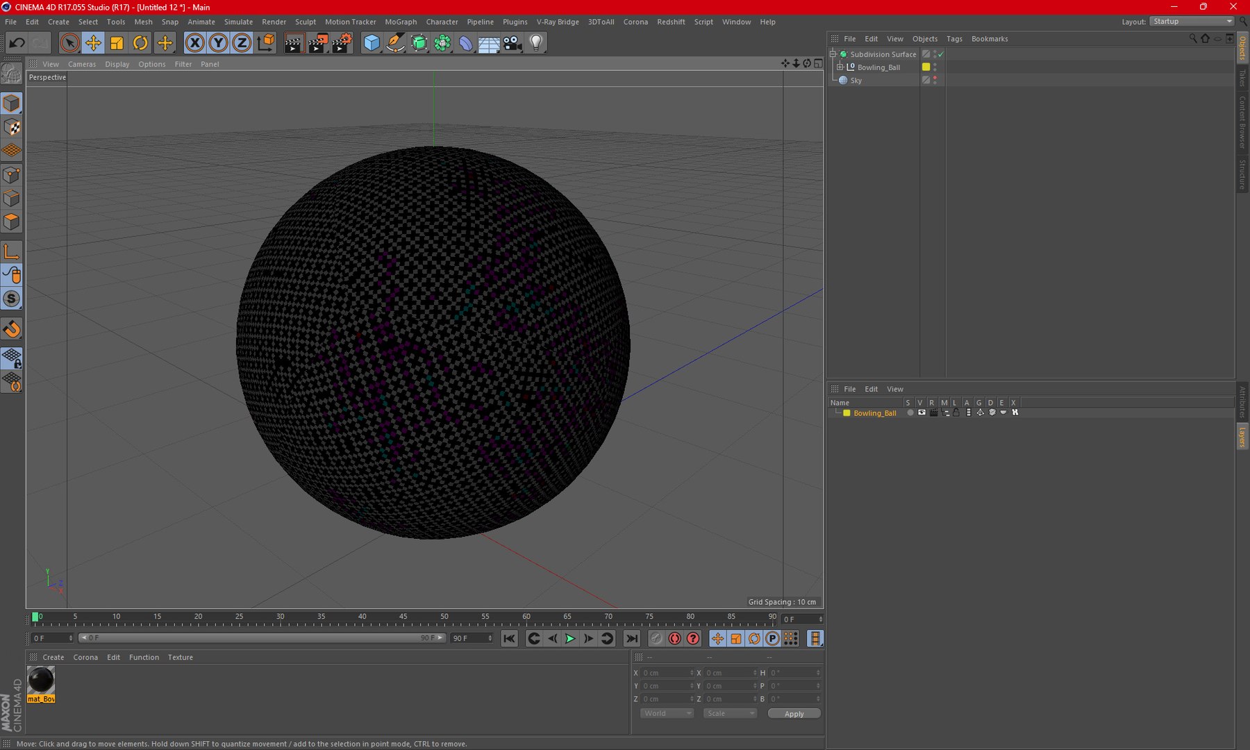Image resolution: width=1250 pixels, height=750 pixels.
Task: Open the Texture menu in Material Manager
Action: tap(181, 658)
